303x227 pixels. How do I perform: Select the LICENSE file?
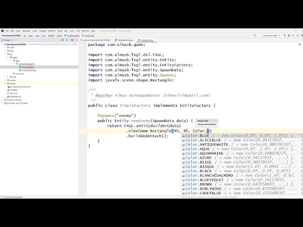coord(12,90)
